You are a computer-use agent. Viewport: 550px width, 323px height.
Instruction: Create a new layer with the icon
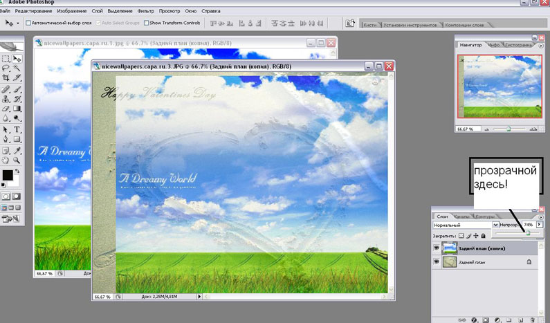(520, 320)
